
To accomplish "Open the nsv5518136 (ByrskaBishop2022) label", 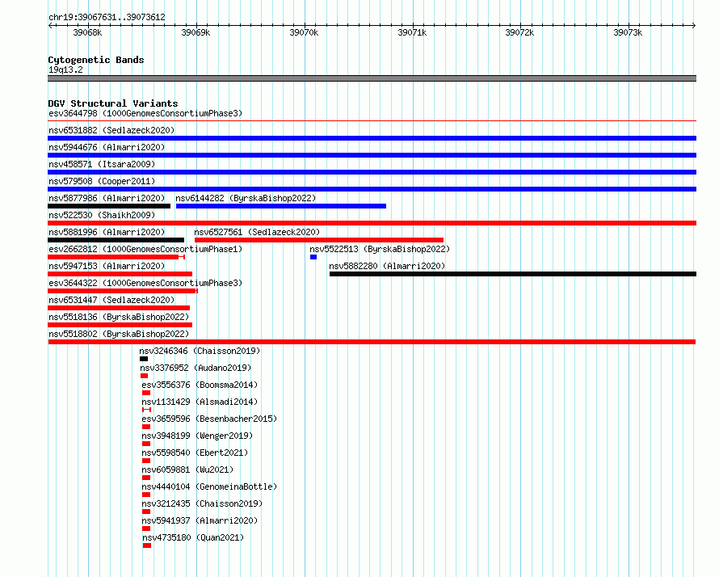I will [x=119, y=317].
